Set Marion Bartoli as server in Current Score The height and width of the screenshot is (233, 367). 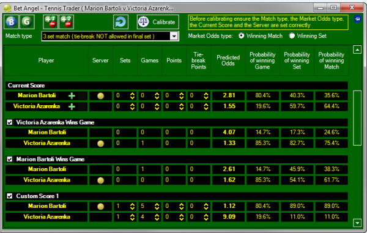click(101, 95)
